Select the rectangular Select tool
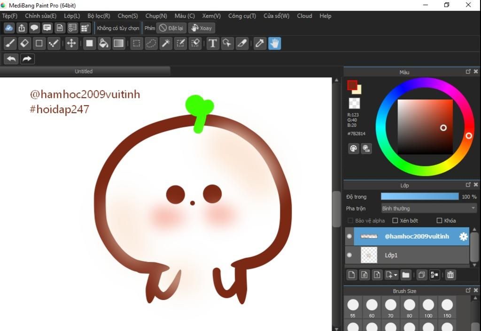 (137, 43)
